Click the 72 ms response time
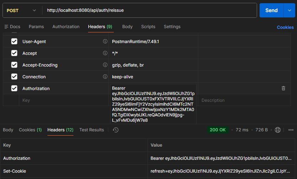 [x=242, y=130]
